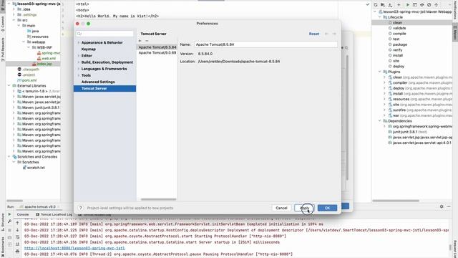Viewport: 458px width, 258px height.
Task: Add Maven project with plus icon
Action: 399,5
